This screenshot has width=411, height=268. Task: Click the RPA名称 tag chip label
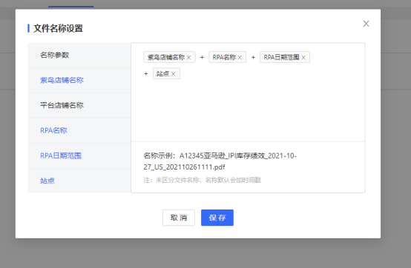(224, 57)
